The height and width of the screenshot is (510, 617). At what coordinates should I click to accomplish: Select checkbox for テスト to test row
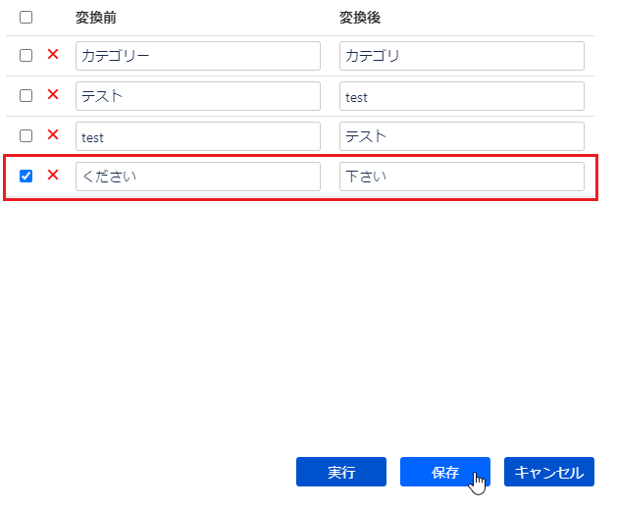pos(26,96)
